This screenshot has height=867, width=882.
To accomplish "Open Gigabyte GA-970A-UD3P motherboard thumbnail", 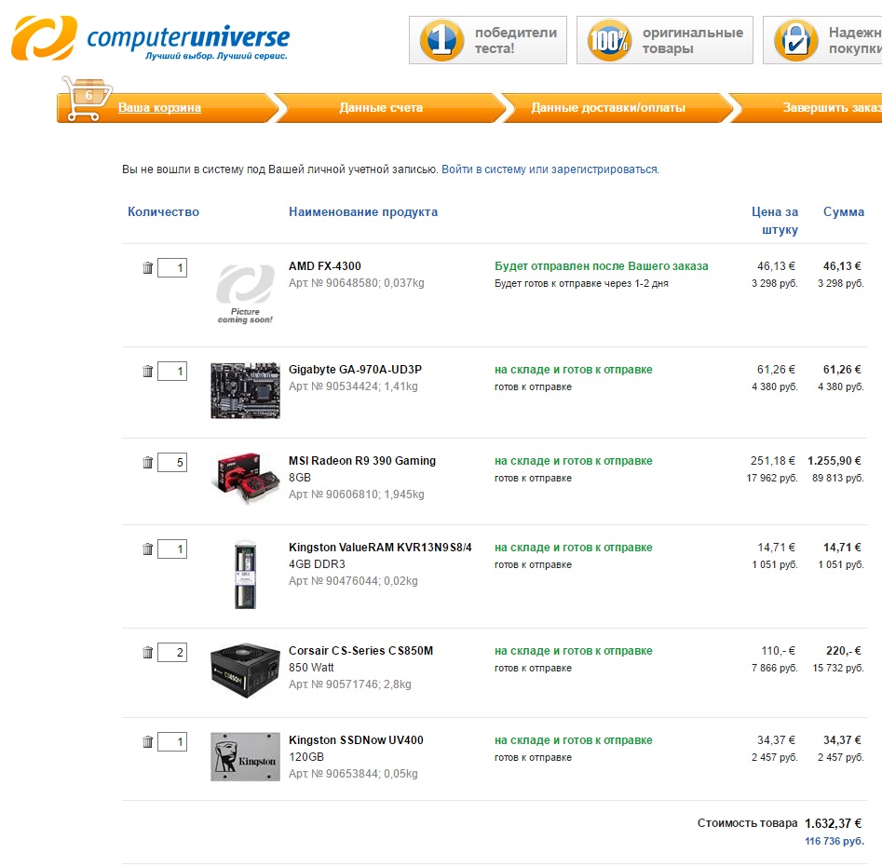I will [x=245, y=390].
